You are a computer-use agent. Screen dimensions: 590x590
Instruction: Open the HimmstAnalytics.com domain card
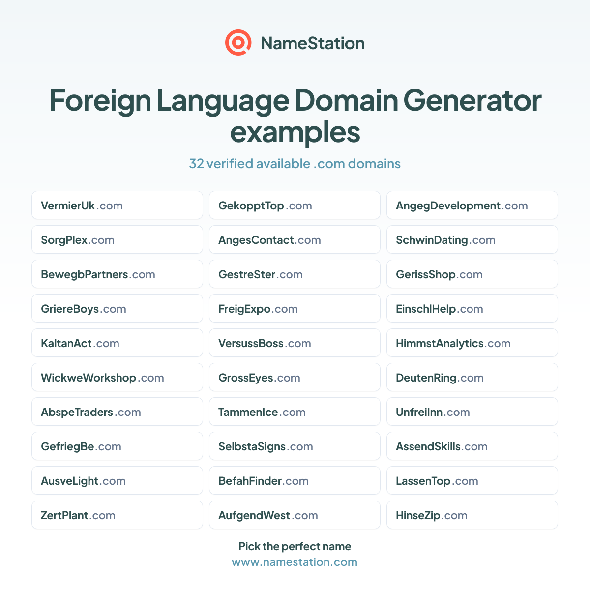coord(472,343)
